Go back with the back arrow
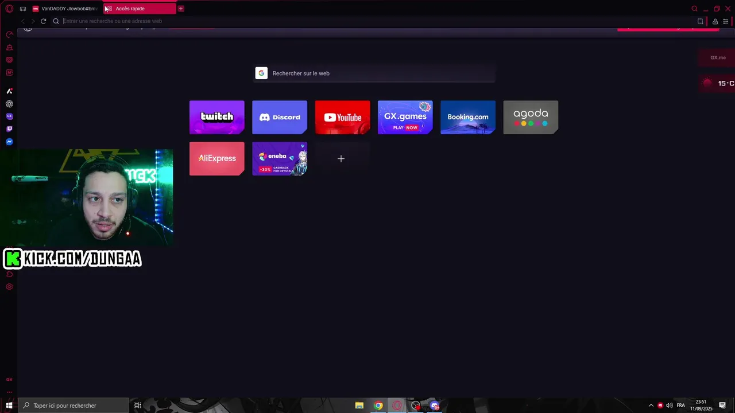The width and height of the screenshot is (735, 413). coord(23,21)
